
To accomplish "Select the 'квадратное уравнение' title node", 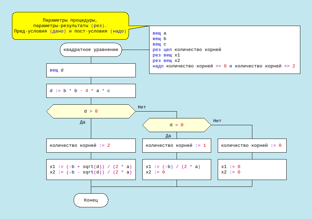I will point(91,50).
